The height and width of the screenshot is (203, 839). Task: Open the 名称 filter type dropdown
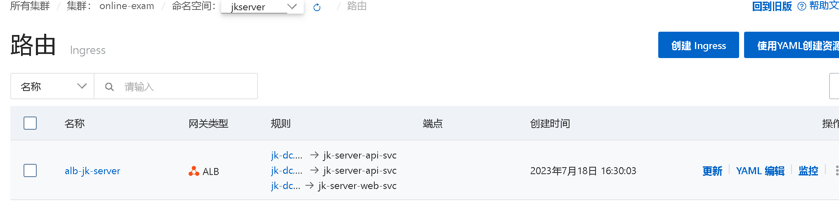(x=53, y=86)
